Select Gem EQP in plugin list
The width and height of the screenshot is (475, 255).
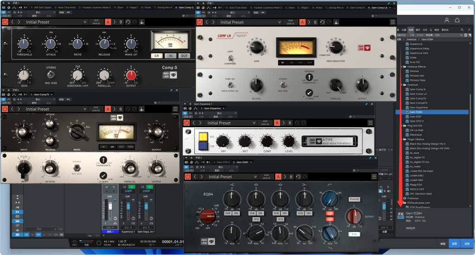[x=415, y=117]
